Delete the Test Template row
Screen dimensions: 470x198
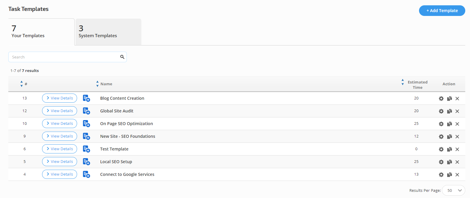[457, 149]
